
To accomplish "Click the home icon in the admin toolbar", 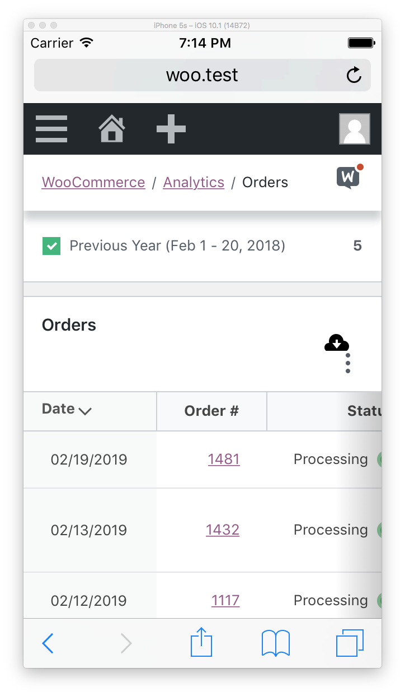I will pyautogui.click(x=111, y=128).
